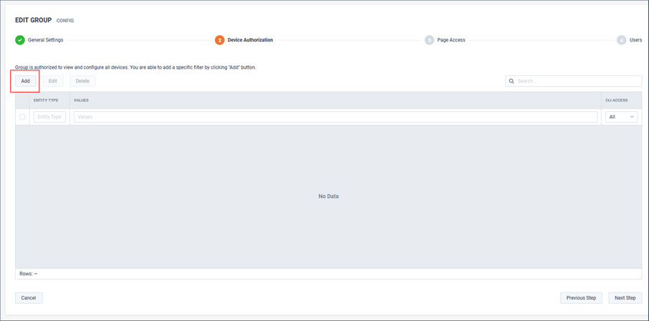Go back with Previous Step button
649x321 pixels.
point(581,298)
